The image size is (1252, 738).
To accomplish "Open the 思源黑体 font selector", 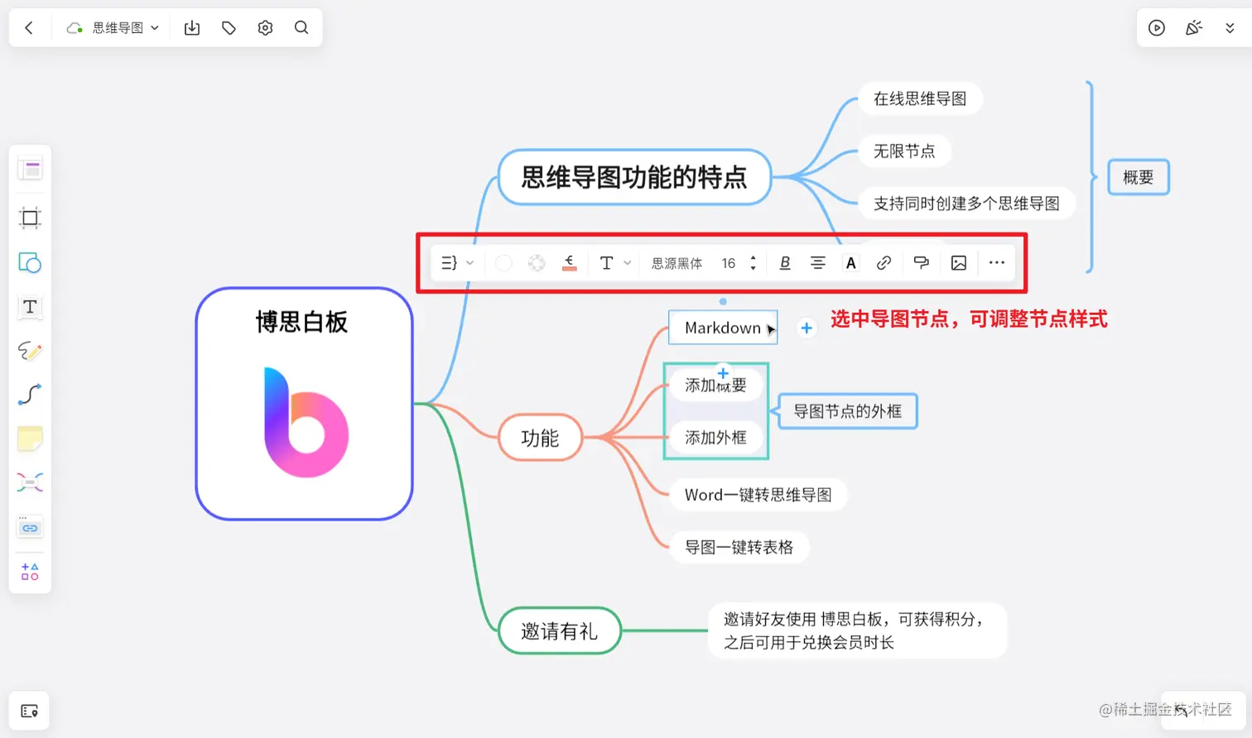I will [x=677, y=263].
